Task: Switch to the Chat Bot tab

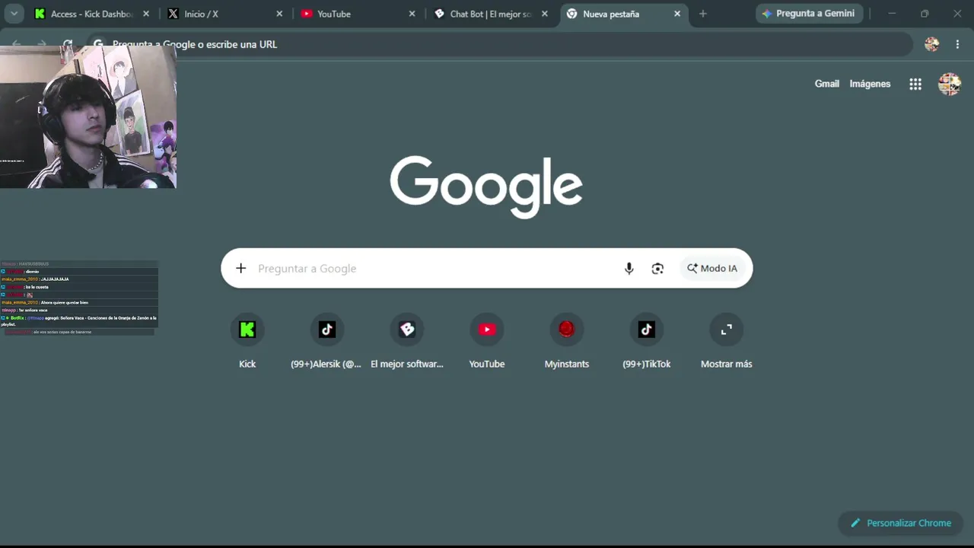Action: pyautogui.click(x=491, y=14)
